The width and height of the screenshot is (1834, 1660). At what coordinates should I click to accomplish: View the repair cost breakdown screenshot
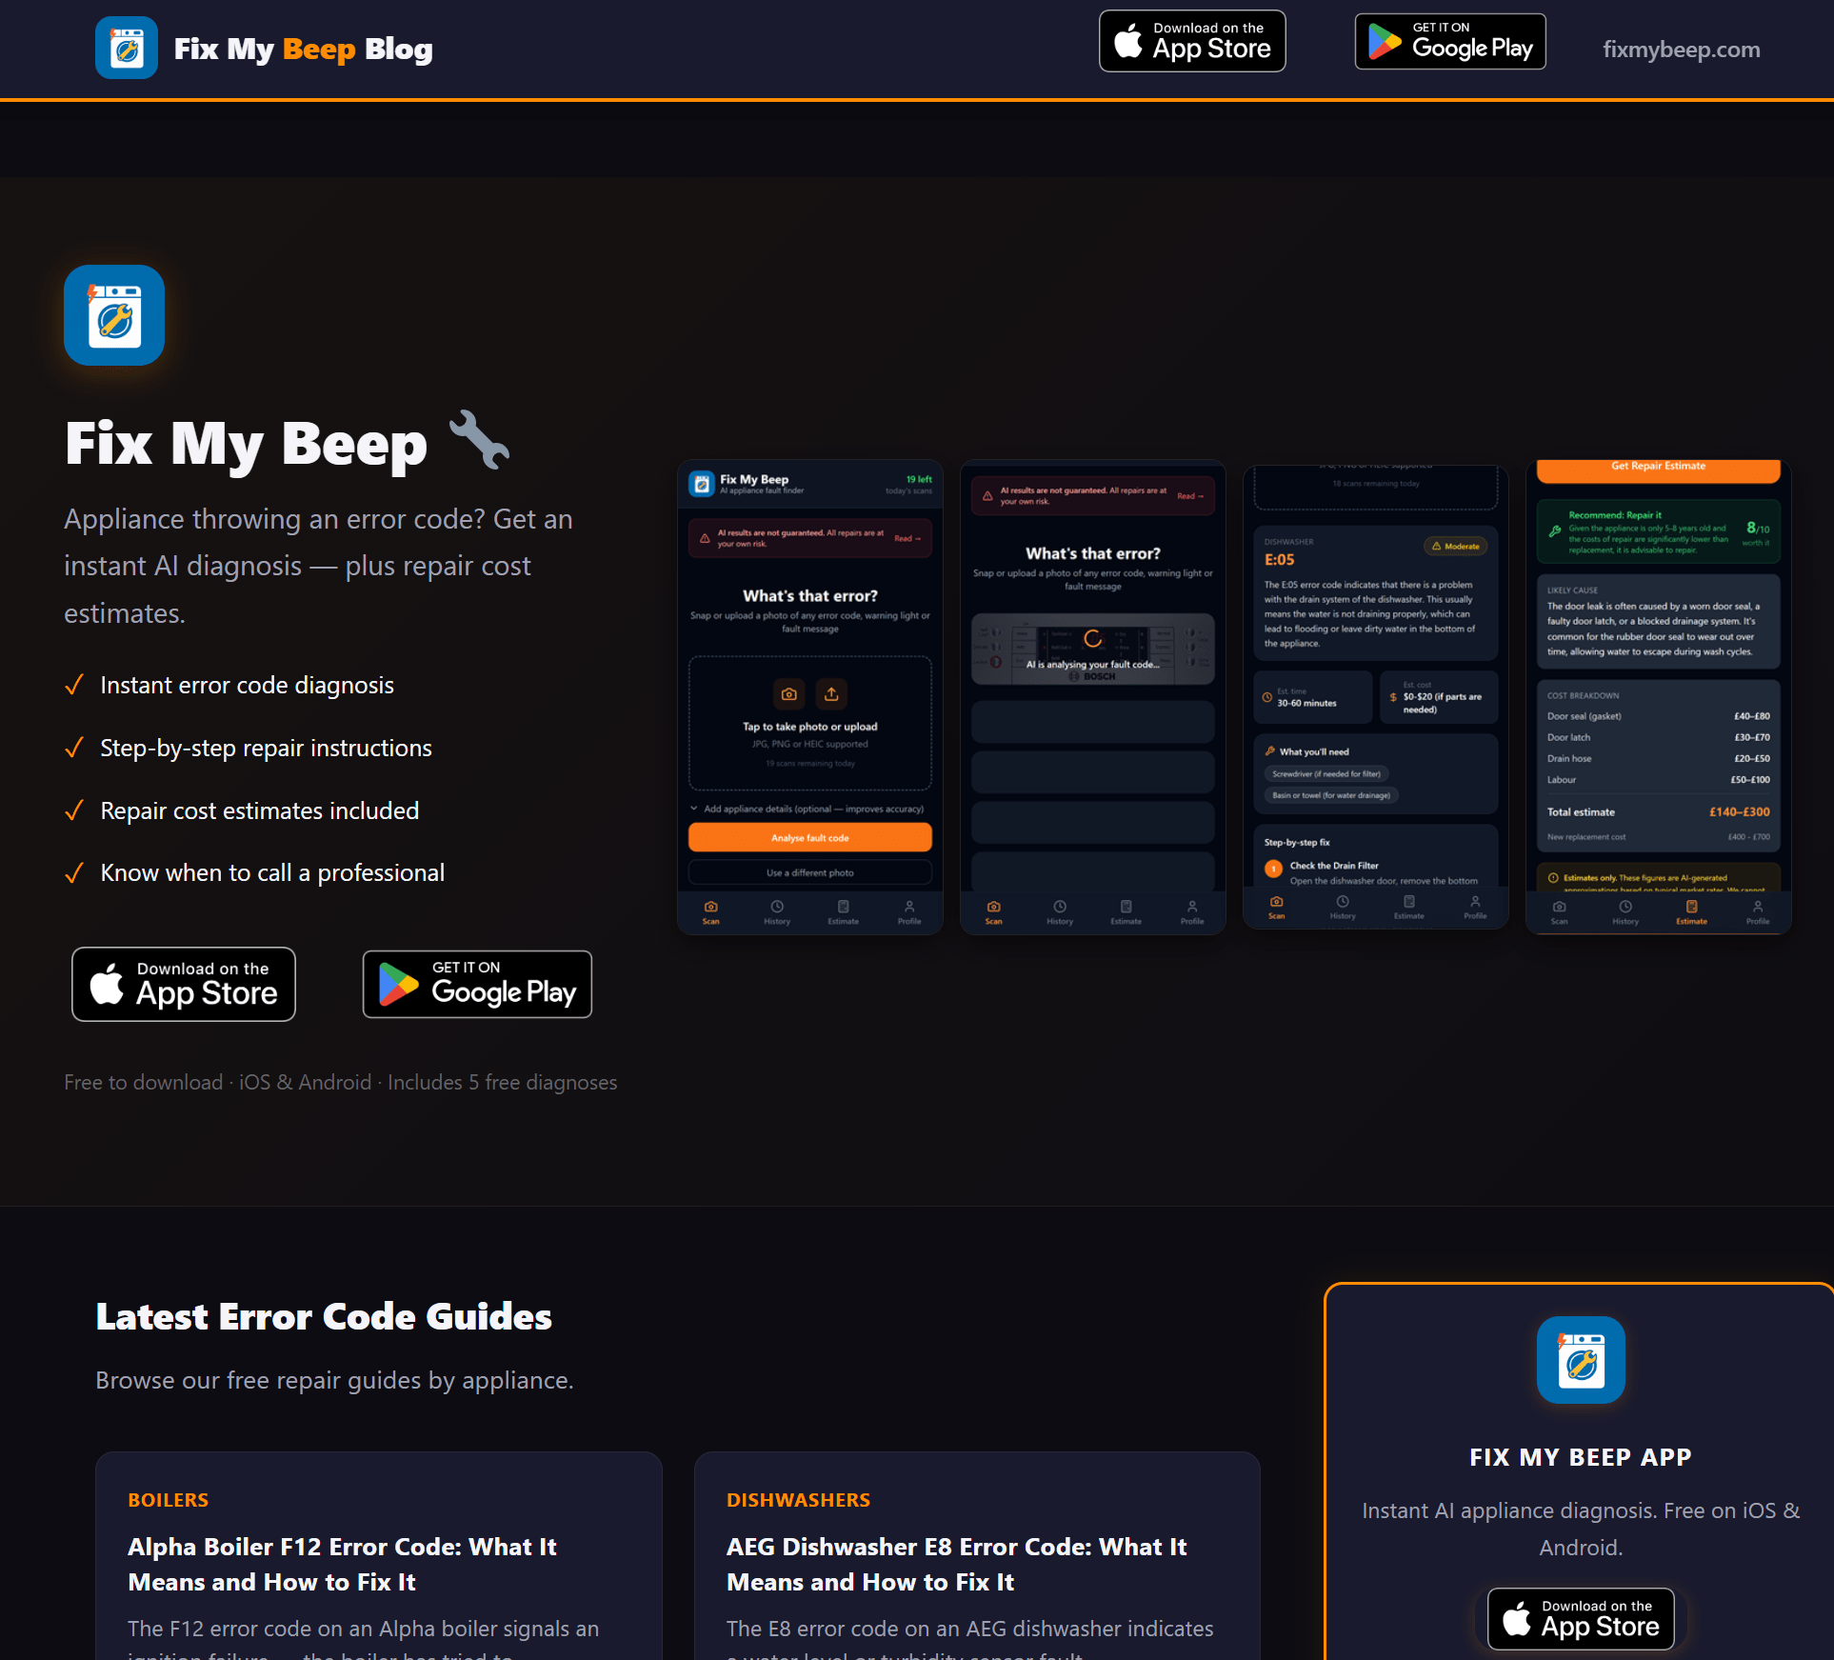point(1659,697)
